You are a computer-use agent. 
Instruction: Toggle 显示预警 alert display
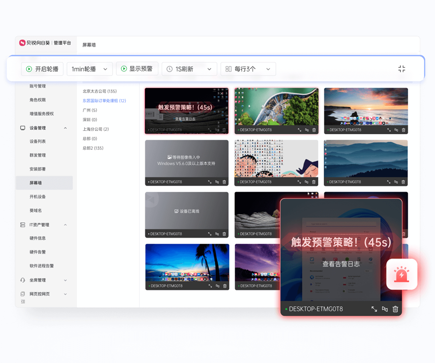pos(137,68)
